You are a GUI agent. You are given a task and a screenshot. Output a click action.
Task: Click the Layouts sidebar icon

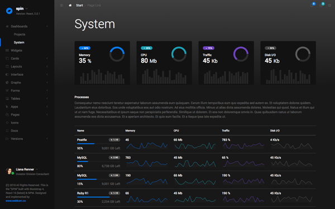(7, 66)
